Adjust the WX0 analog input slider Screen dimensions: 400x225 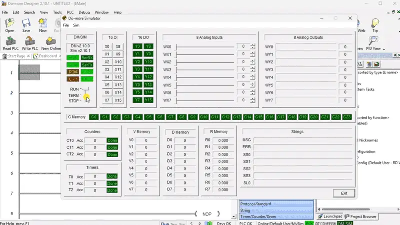pyautogui.click(x=205, y=47)
